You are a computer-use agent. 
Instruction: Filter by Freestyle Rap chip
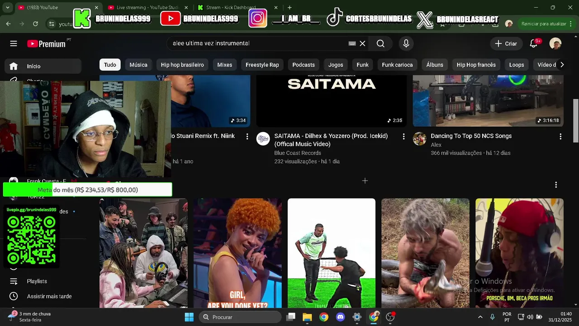pyautogui.click(x=262, y=65)
